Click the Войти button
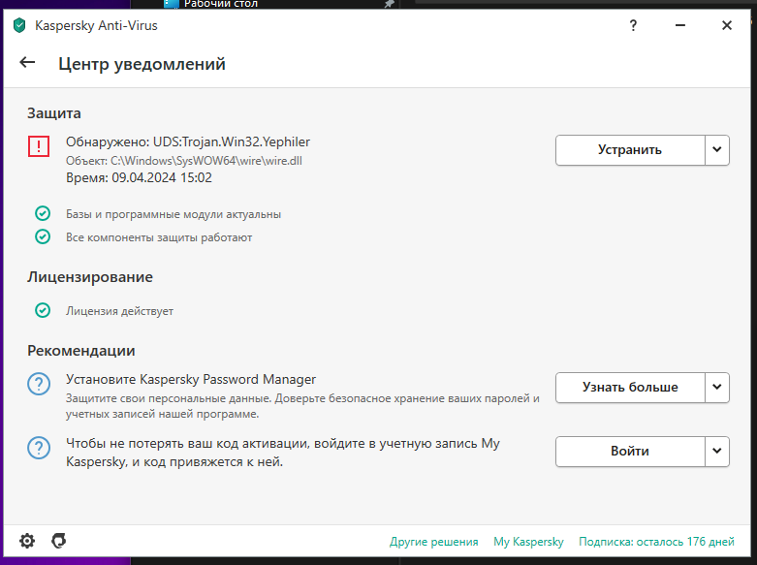Screen dimensions: 757x565 (x=630, y=452)
